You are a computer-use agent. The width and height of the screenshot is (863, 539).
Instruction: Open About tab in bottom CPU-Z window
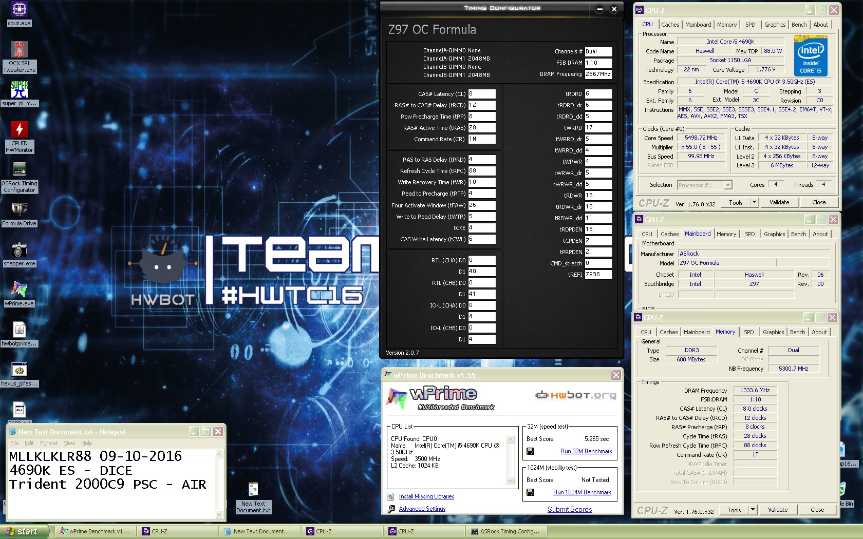click(x=819, y=332)
